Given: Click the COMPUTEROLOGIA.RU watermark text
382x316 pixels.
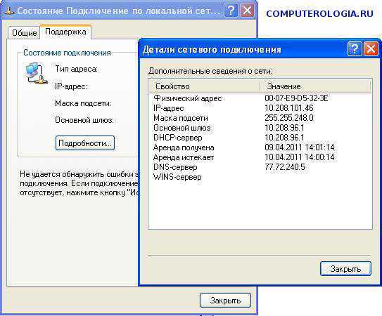Looking at the screenshot, I should [x=319, y=13].
